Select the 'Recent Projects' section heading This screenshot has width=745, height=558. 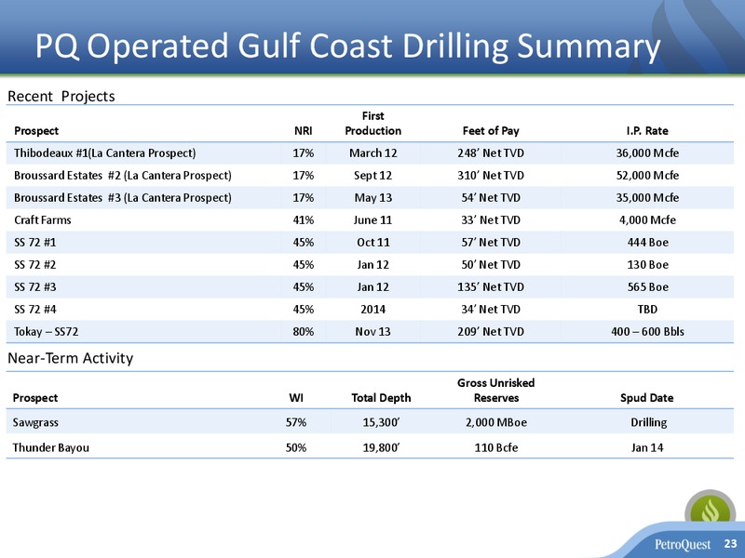click(61, 97)
